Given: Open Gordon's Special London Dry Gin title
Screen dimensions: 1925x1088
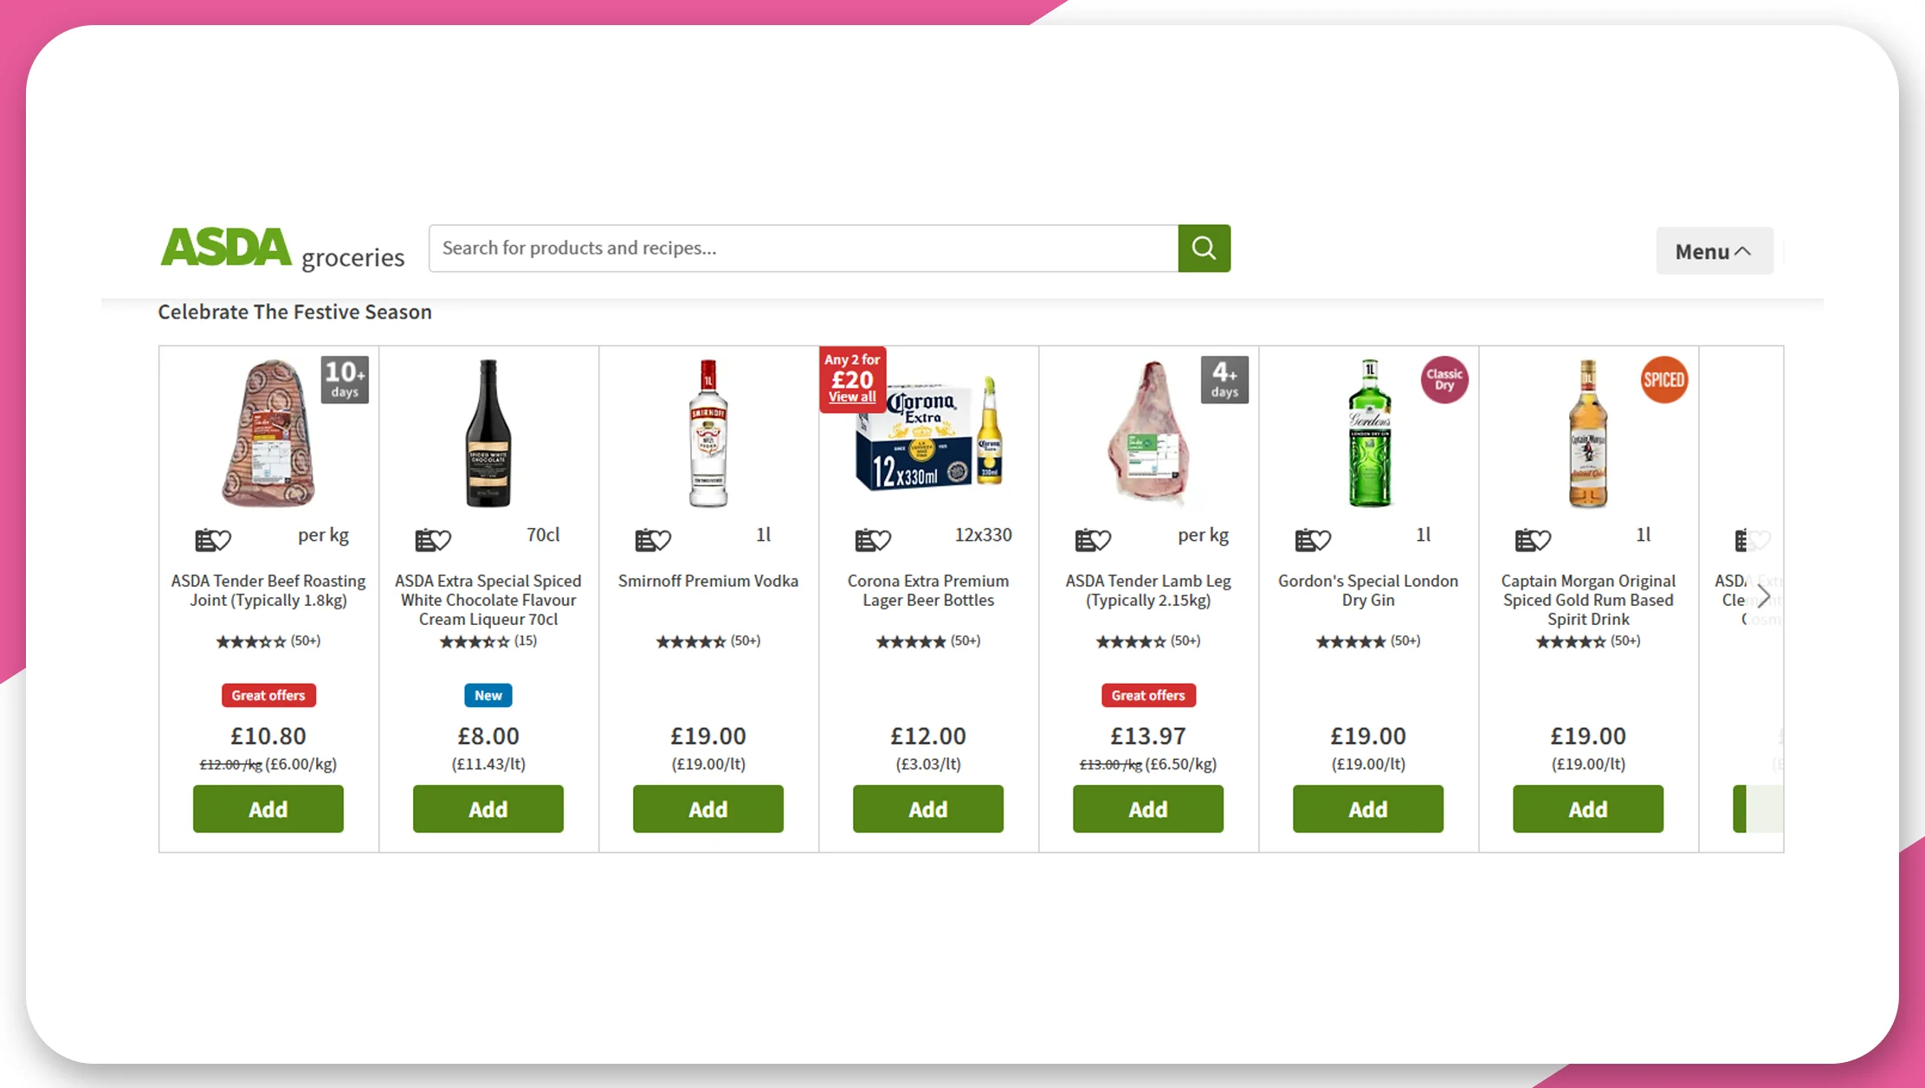Looking at the screenshot, I should pos(1368,590).
